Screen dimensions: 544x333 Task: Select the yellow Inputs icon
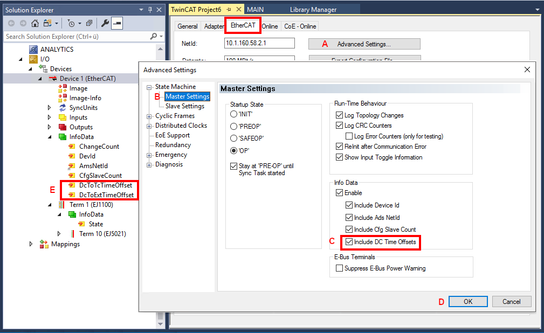[63, 117]
